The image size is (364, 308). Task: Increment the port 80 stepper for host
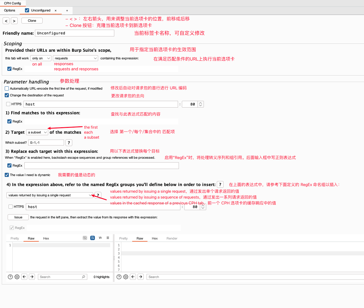(x=201, y=103)
